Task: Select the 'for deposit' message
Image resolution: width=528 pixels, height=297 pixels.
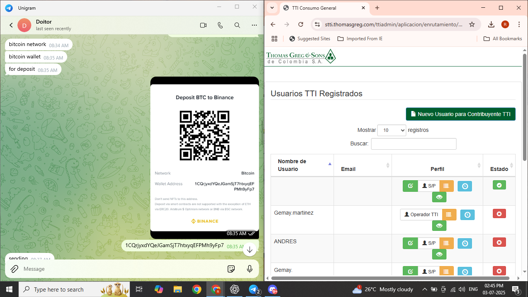Action: click(x=33, y=69)
